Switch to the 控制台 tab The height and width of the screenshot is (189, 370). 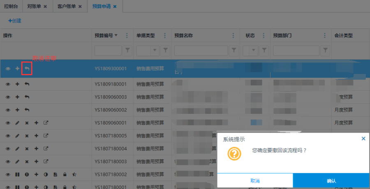[x=12, y=7]
